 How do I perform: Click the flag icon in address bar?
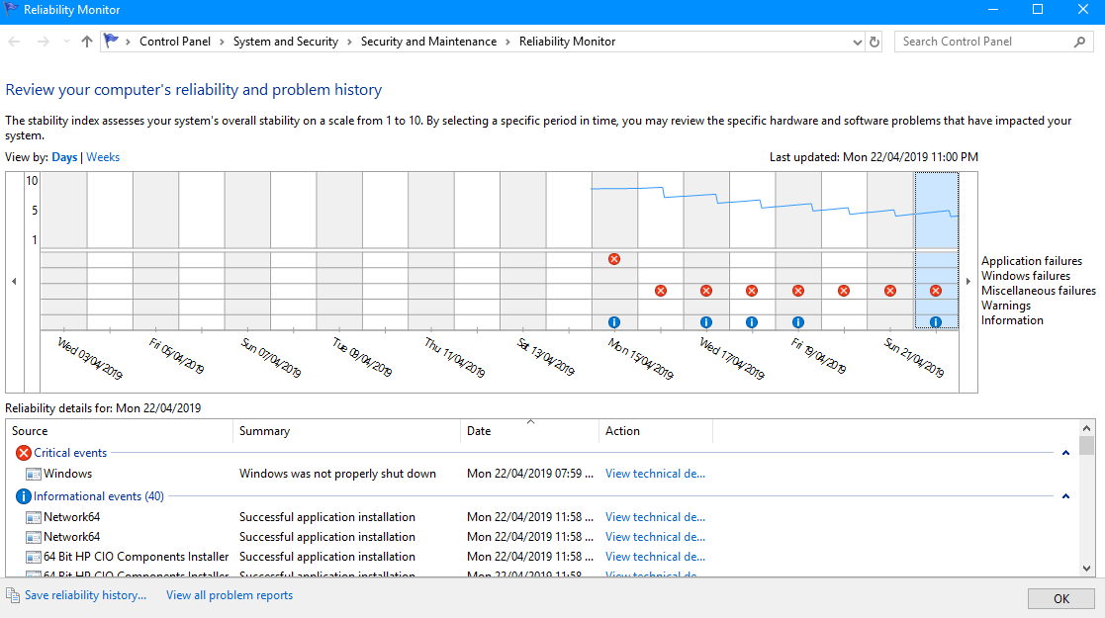pos(112,41)
